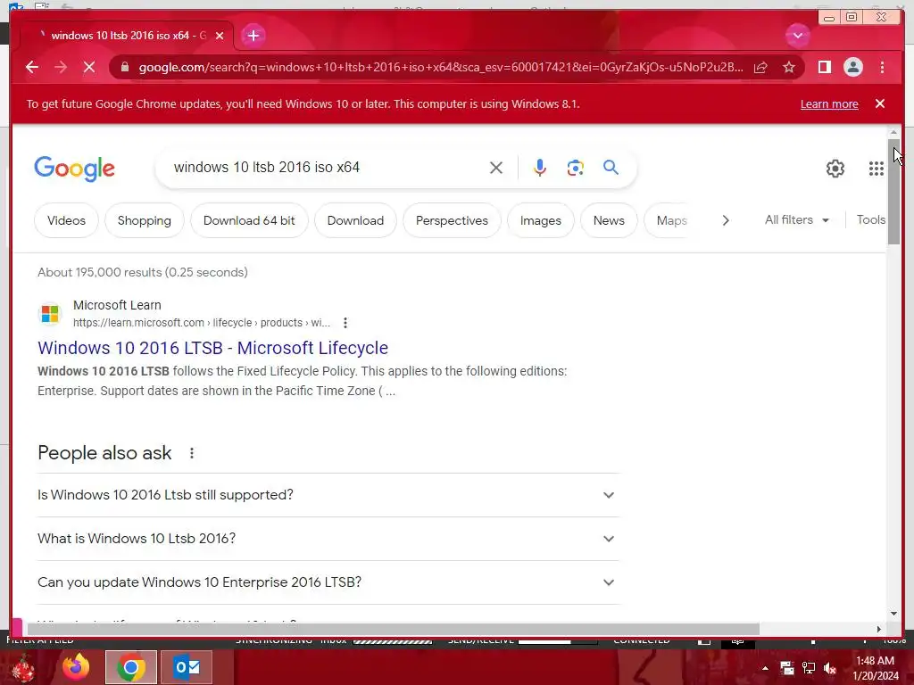Search by image with Google Lens

576,168
